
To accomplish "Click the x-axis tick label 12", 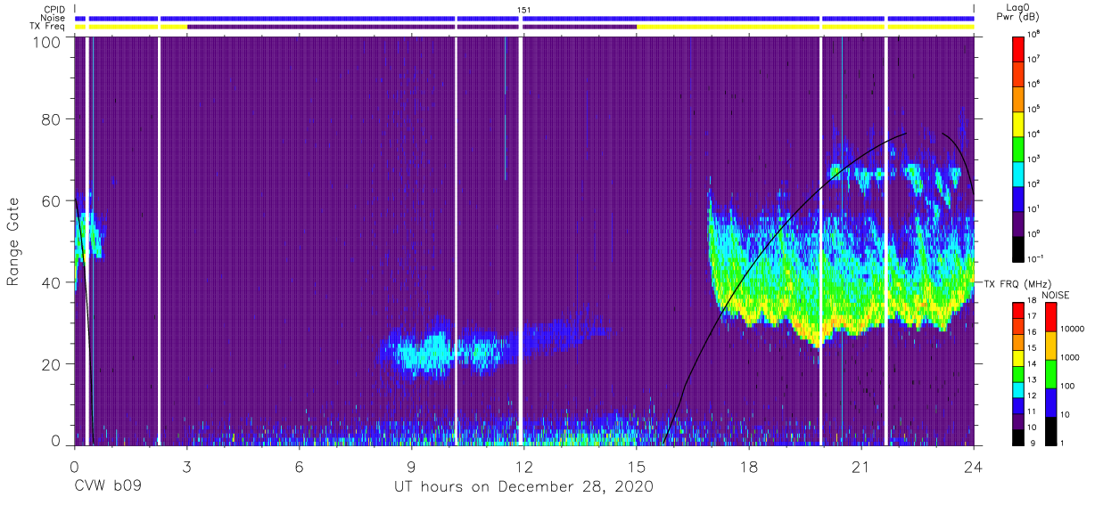I will coord(523,468).
